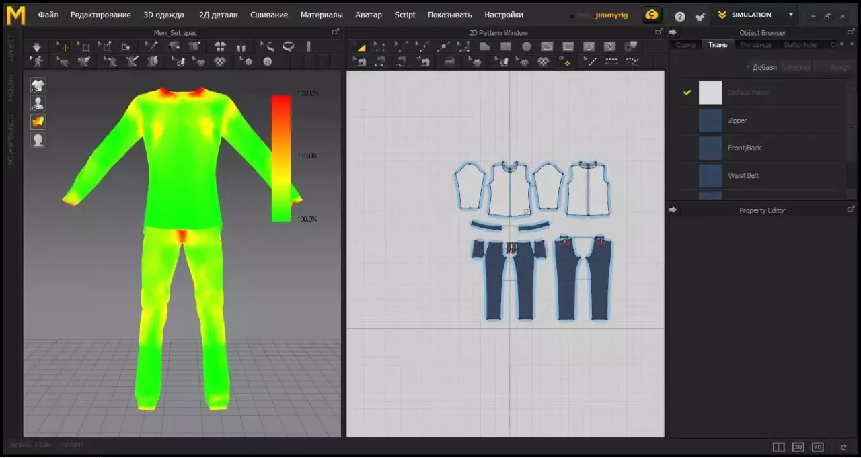
Task: Toggle the strain map display button
Action: pos(38,122)
